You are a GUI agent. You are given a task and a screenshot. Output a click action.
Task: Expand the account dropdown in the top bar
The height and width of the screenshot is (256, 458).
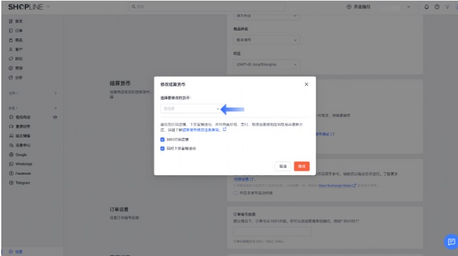point(408,7)
